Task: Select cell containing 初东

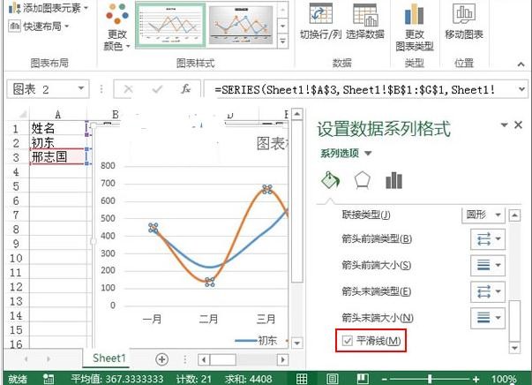Action: pyautogui.click(x=57, y=142)
